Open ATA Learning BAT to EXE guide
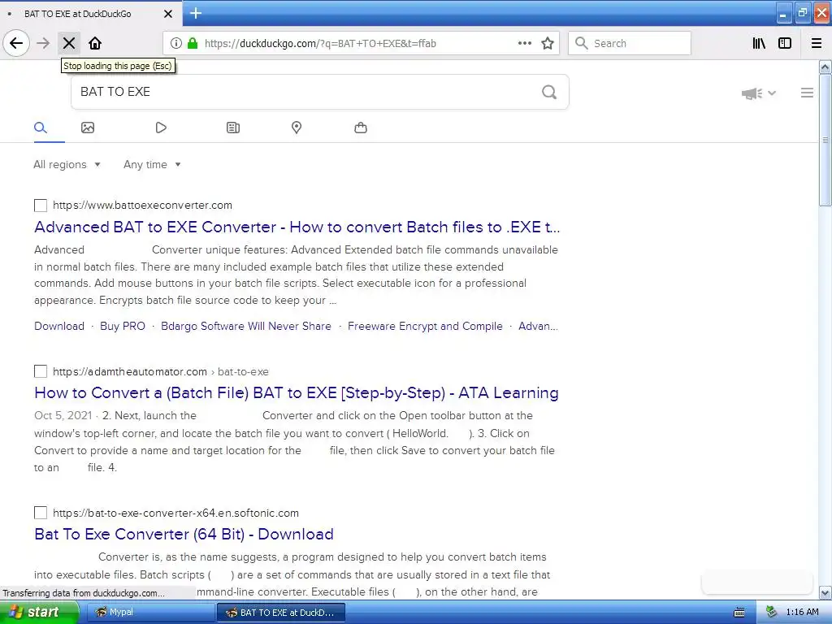The width and height of the screenshot is (832, 624). coord(296,392)
